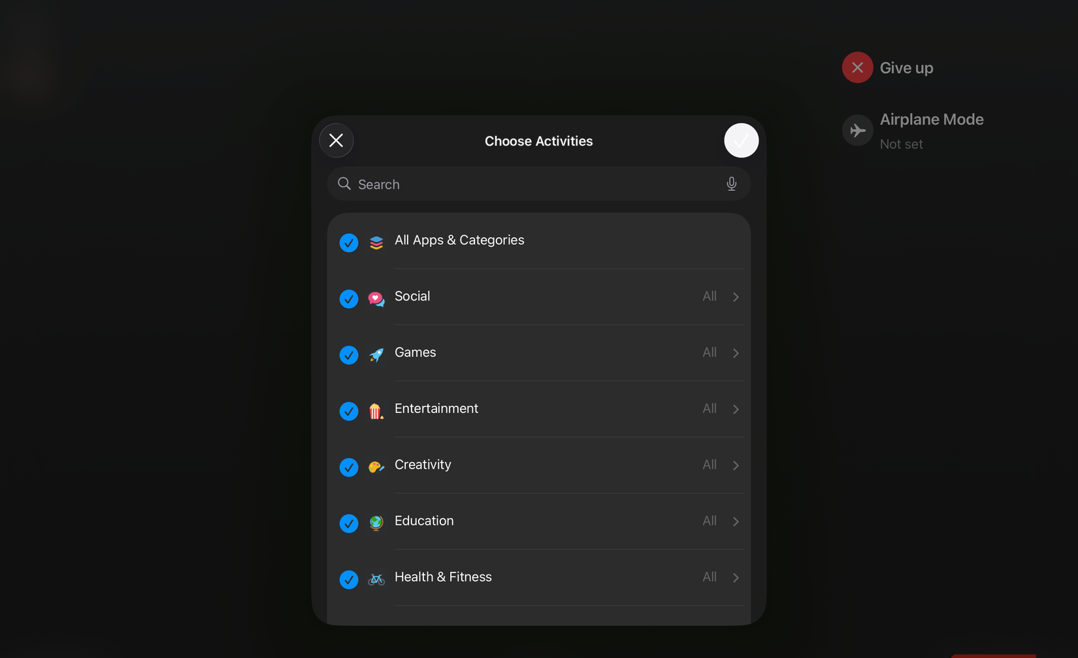The height and width of the screenshot is (658, 1078).
Task: Select the Creativity palette icon
Action: 376,467
